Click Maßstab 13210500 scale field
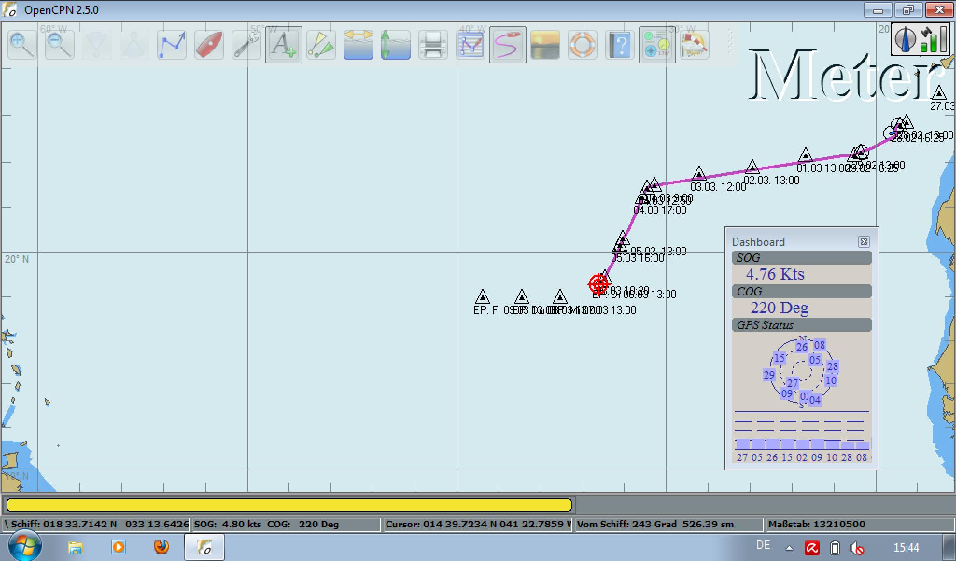This screenshot has height=561, width=956. 860,524
